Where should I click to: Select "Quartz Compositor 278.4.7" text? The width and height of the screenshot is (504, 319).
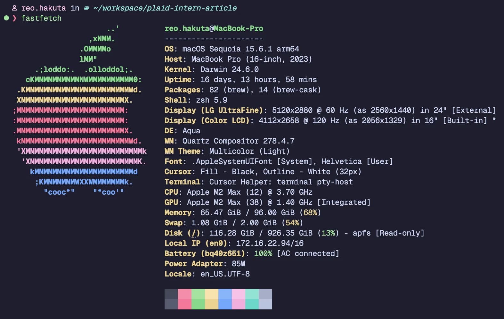pyautogui.click(x=239, y=141)
